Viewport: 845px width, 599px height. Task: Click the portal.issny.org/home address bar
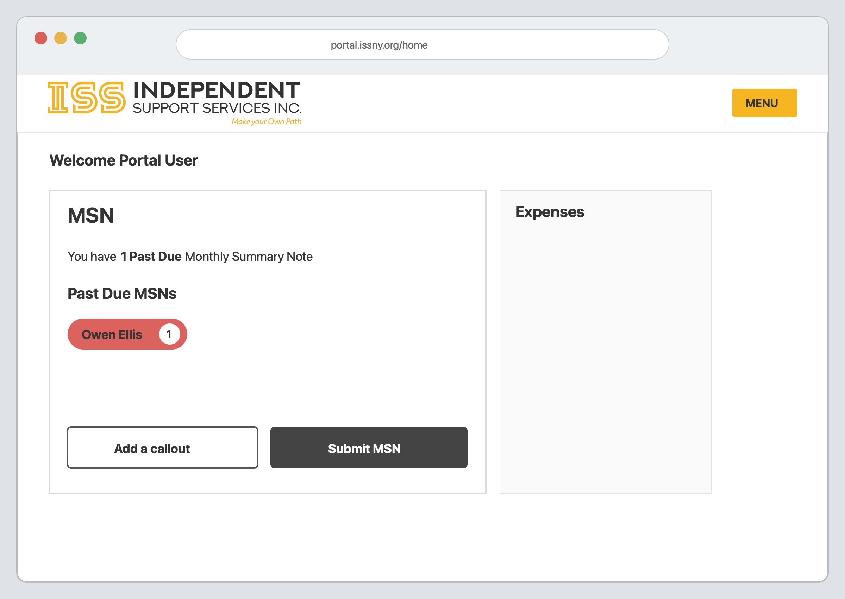tap(422, 45)
